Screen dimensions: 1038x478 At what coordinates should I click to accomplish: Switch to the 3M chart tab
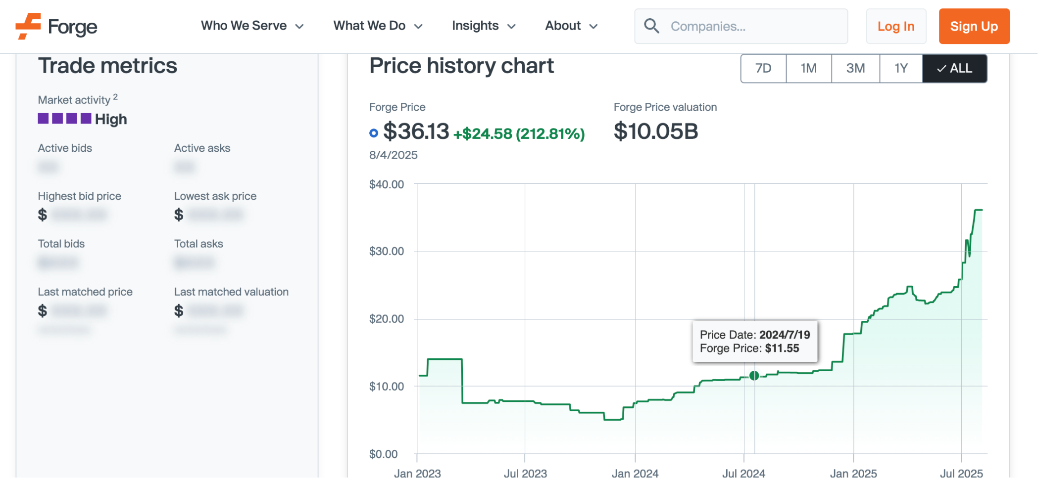tap(855, 69)
